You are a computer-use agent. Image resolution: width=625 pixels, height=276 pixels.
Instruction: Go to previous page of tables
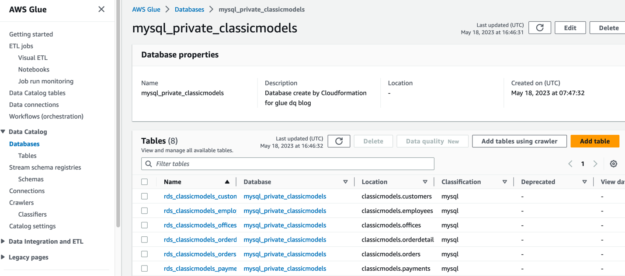pyautogui.click(x=570, y=164)
